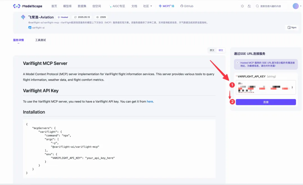This screenshot has height=185, width=303.
Task: Open the variflight-ai publisher link
Action: tap(38, 28)
